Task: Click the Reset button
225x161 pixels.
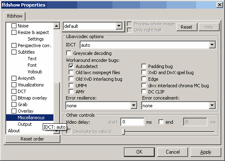Action: pos(186,27)
